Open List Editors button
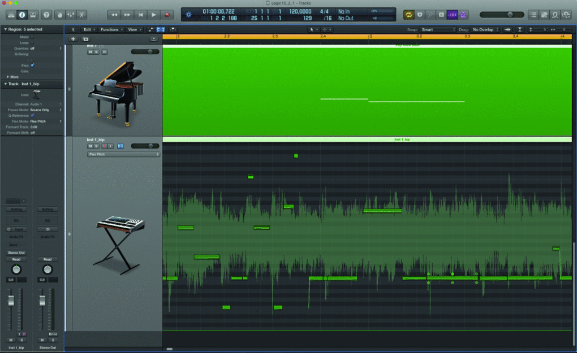 (x=533, y=15)
